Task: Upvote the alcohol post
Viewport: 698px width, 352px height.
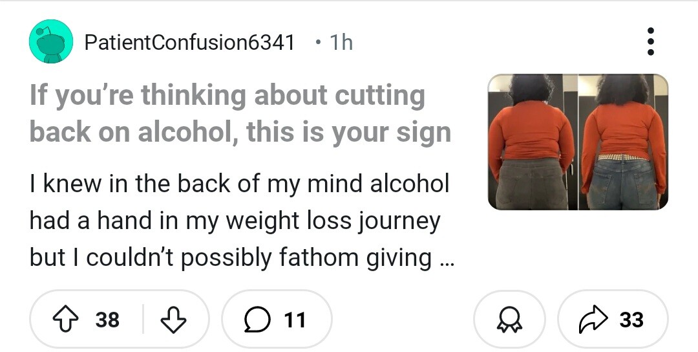Action: click(x=65, y=320)
